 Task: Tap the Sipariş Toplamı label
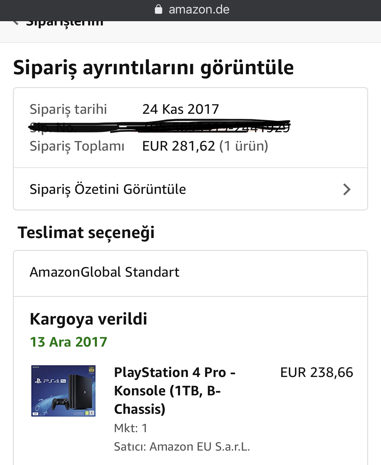[77, 146]
